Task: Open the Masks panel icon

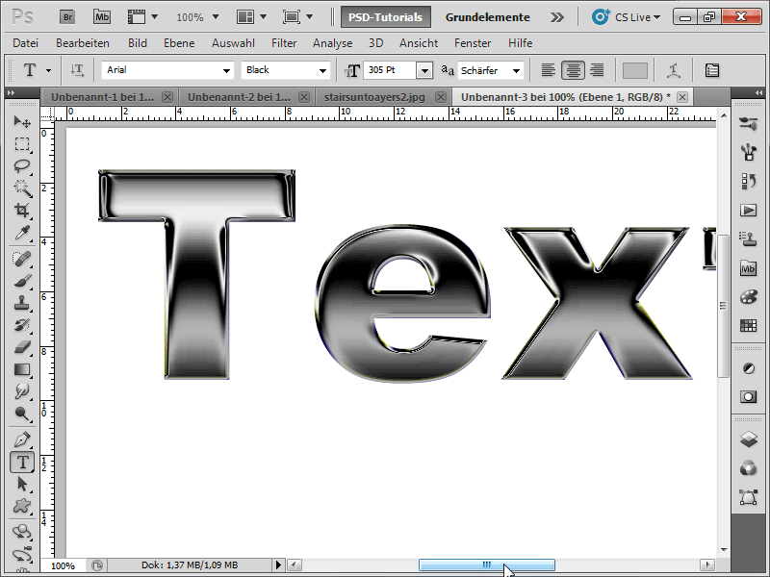Action: (748, 397)
